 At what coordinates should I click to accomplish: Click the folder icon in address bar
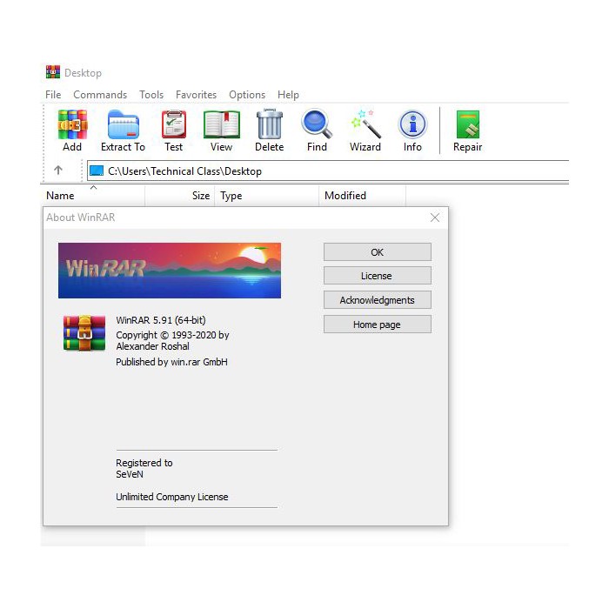(97, 171)
